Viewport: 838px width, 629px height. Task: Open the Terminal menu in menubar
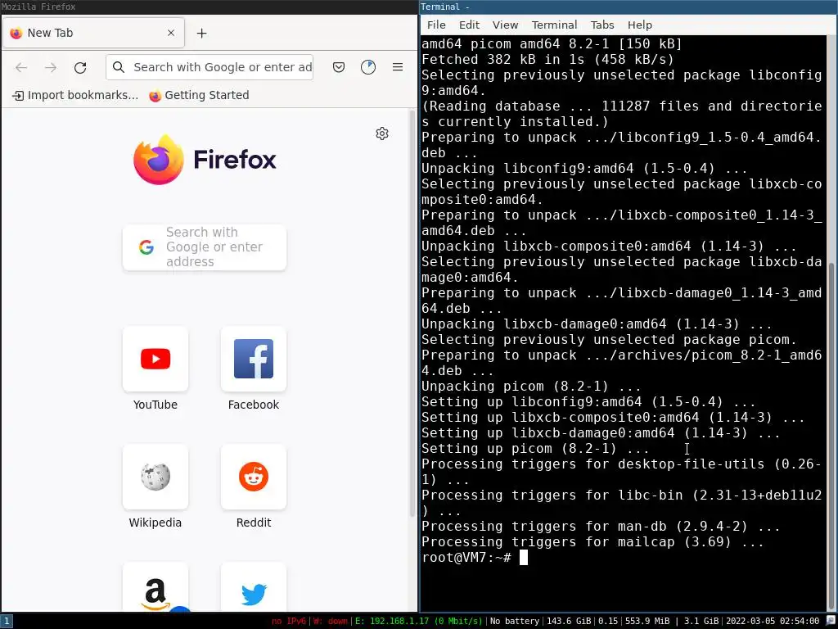554,25
